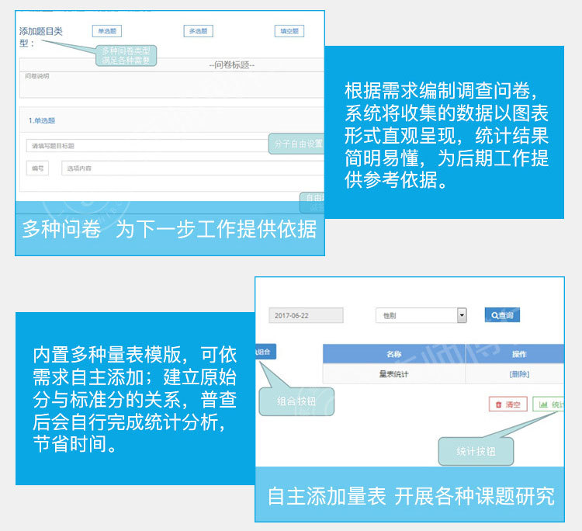The width and height of the screenshot is (582, 531).
Task: Click the 多选题 question type button
Action: (198, 31)
